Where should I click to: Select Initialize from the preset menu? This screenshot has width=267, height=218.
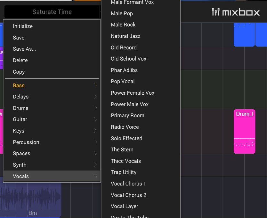point(23,26)
